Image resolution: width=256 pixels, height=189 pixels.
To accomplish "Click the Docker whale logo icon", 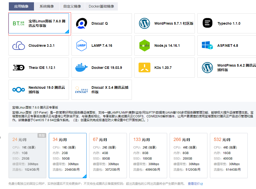I will coord(82,68).
